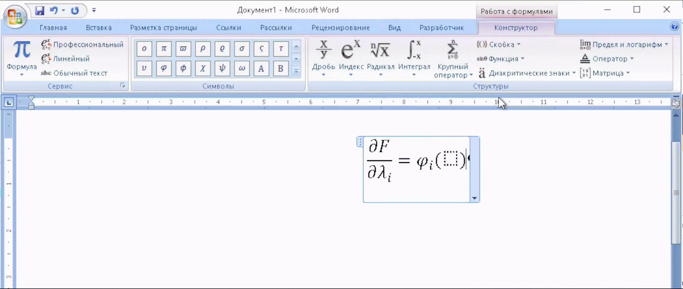Open the Предел и логарифм menu
This screenshot has width=683, height=289.
624,44
